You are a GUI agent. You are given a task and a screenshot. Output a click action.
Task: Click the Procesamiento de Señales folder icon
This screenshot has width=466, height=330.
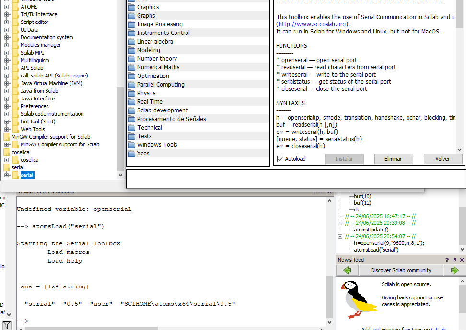pyautogui.click(x=131, y=119)
